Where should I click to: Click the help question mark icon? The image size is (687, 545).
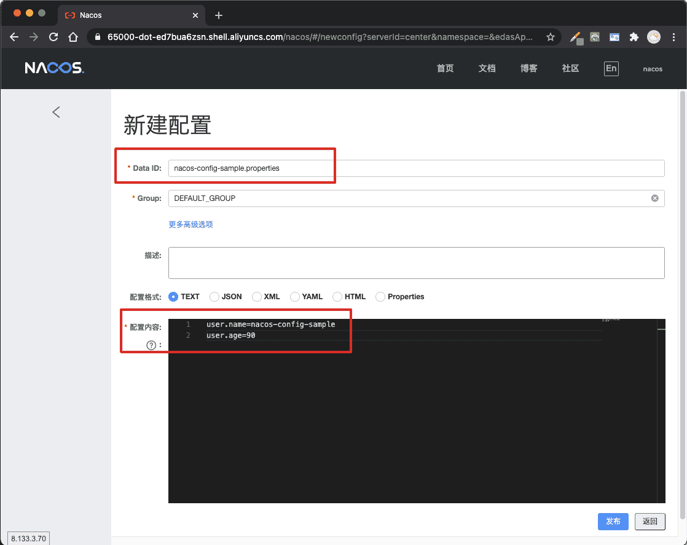(x=151, y=345)
